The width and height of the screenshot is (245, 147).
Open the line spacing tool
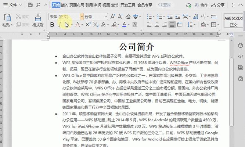(x=190, y=25)
